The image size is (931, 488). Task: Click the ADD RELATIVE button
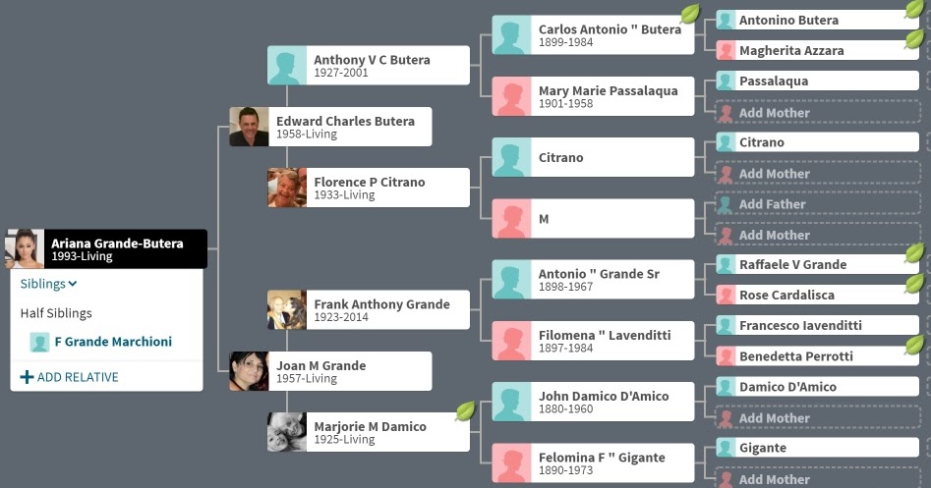[x=70, y=377]
